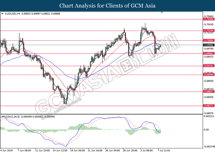
Task: Select the 0.68647 price level label
Action: point(209,91)
